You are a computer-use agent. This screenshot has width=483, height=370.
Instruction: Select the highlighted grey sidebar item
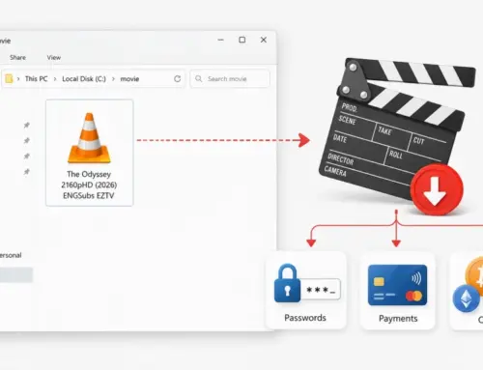point(16,275)
